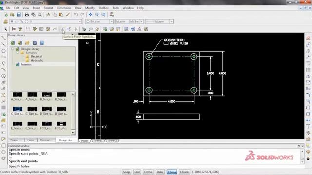Switch to the Sheet2 tab
312x175 pixels.
click(x=113, y=140)
